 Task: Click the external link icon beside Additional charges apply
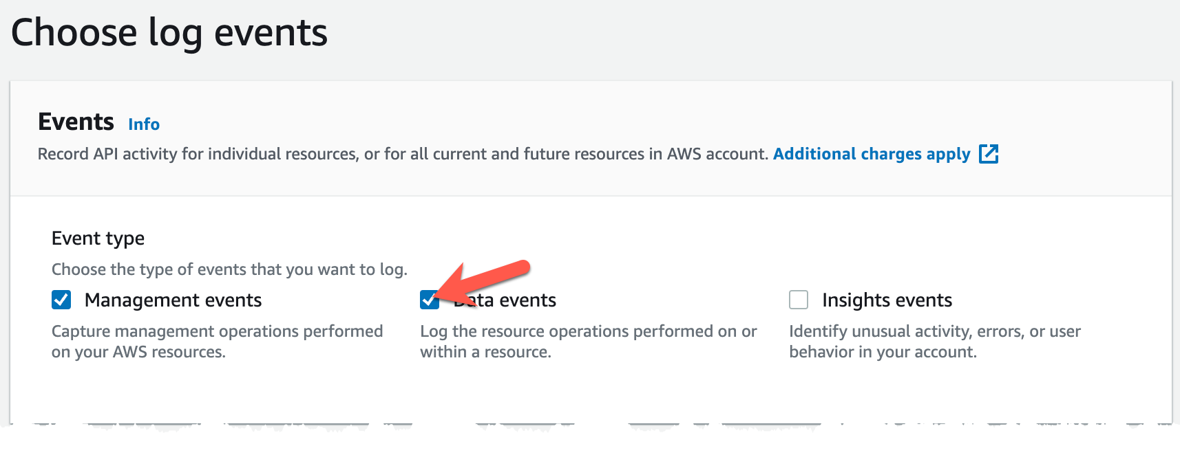tap(990, 155)
